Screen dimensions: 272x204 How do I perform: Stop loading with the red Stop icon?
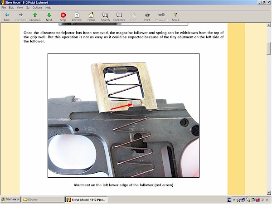tap(63, 17)
